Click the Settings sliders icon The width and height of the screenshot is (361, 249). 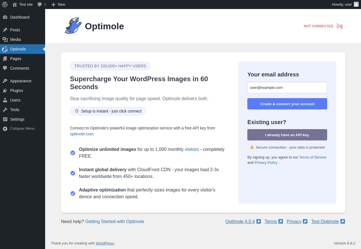(x=5, y=119)
